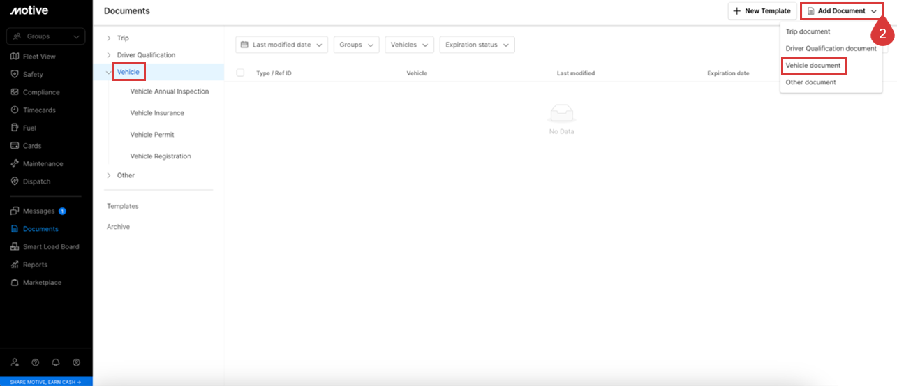The width and height of the screenshot is (897, 386).
Task: Toggle the Add Document dropdown
Action: [x=842, y=11]
